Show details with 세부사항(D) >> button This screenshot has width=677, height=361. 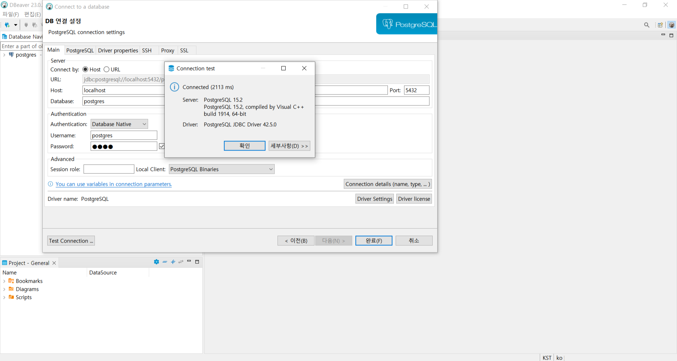pyautogui.click(x=289, y=146)
